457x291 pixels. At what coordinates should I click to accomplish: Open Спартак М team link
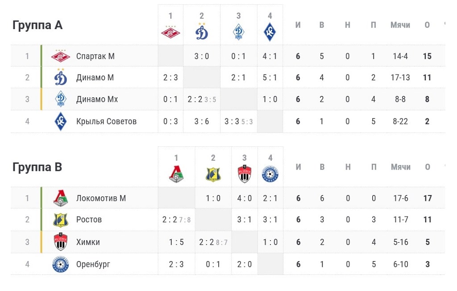[96, 56]
